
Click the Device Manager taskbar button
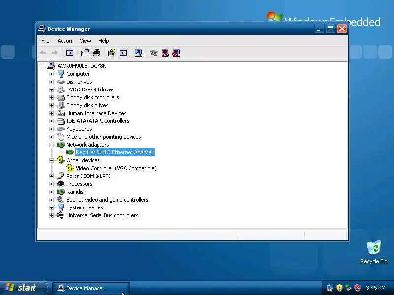click(91, 288)
